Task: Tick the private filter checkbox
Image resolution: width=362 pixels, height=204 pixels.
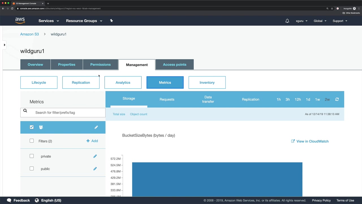Action: [x=32, y=156]
